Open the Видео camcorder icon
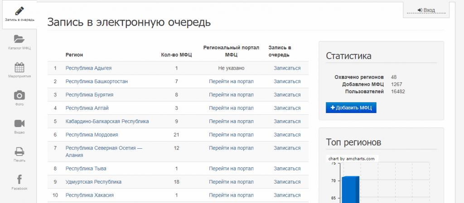Screen dimensions: 464x203 [19, 123]
